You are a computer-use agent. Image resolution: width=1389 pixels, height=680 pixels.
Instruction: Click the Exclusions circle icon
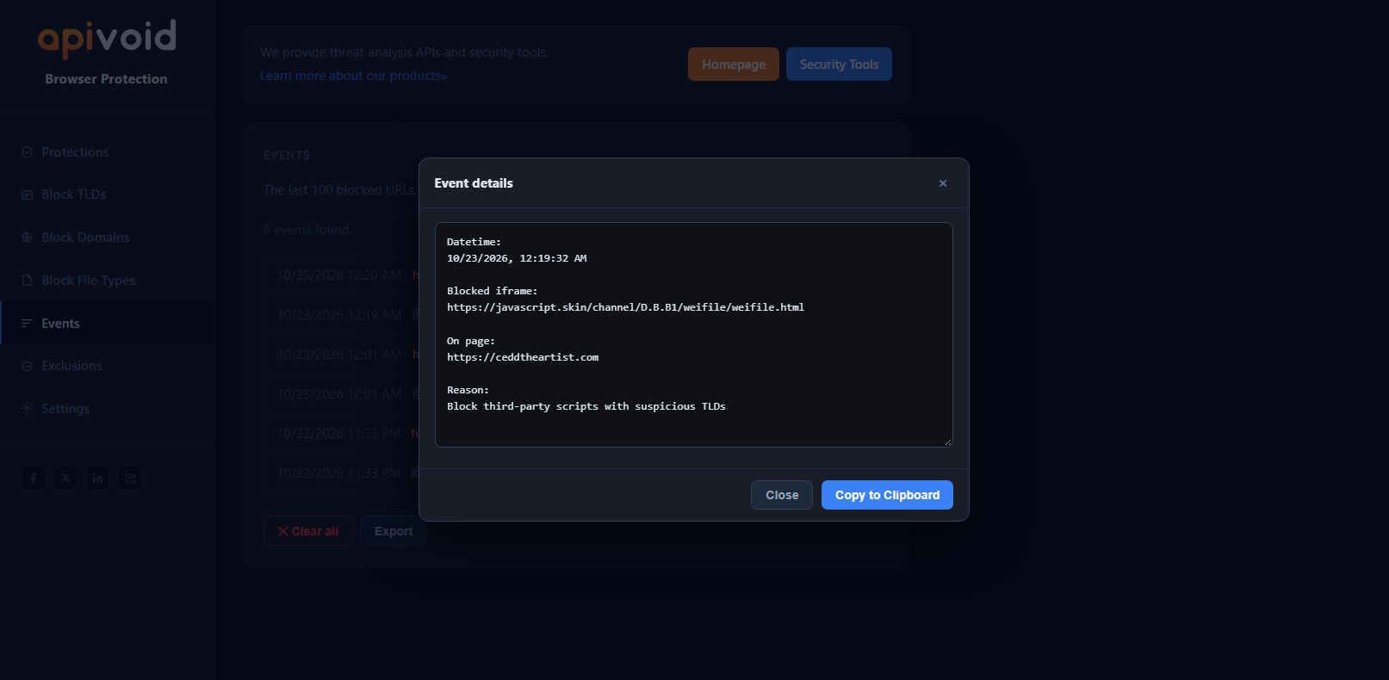pyautogui.click(x=27, y=366)
